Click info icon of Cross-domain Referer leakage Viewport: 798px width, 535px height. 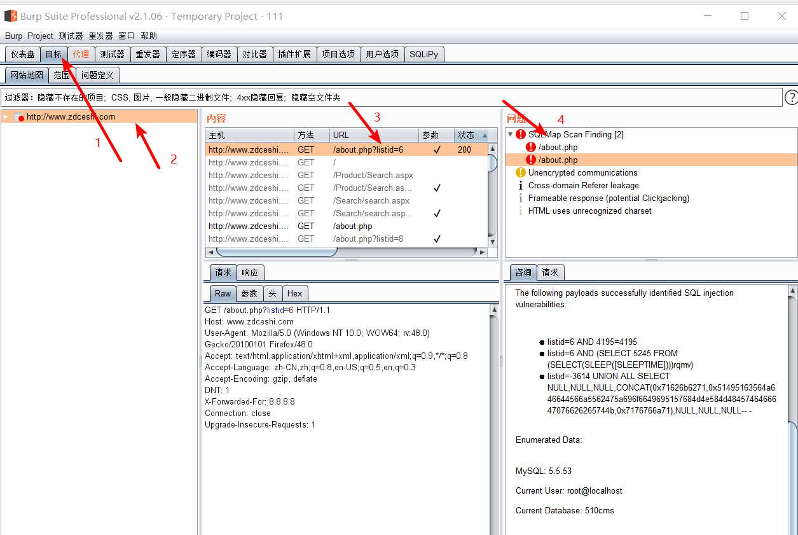click(x=521, y=185)
